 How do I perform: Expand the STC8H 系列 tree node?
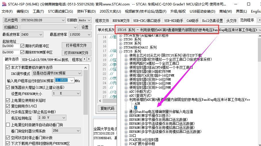[121, 44]
